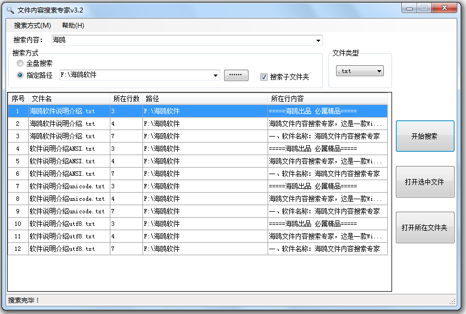Expand the 搜索内容 dropdown list
The height and width of the screenshot is (314, 466).
click(318, 41)
